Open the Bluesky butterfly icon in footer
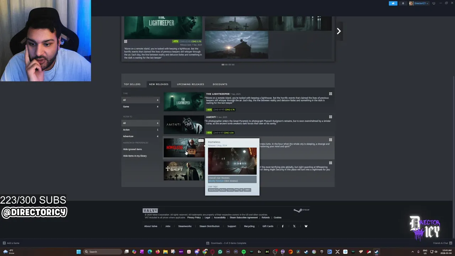This screenshot has width=455, height=256. [x=306, y=226]
